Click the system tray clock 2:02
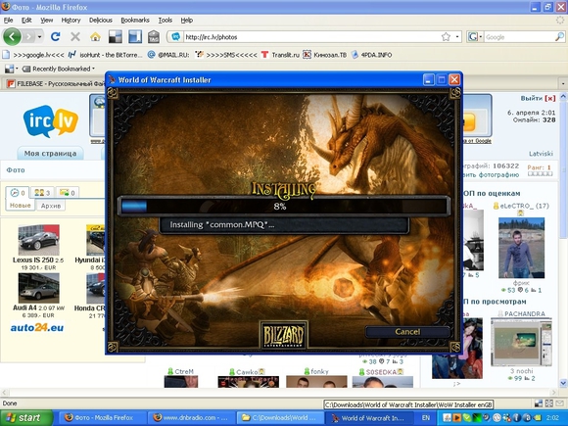 pyautogui.click(x=552, y=417)
